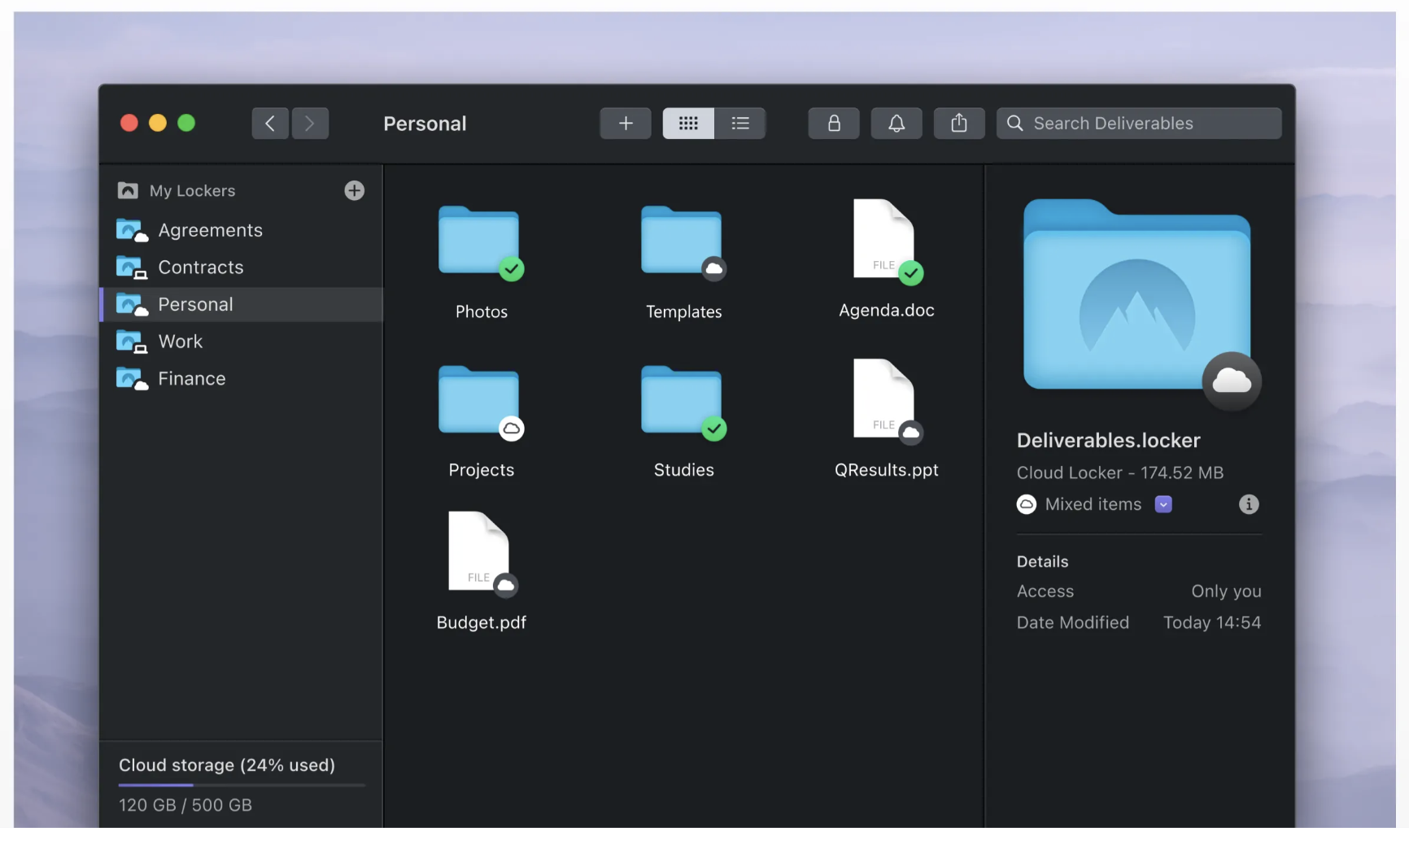
Task: Go forward with the right arrow button
Action: (x=310, y=124)
